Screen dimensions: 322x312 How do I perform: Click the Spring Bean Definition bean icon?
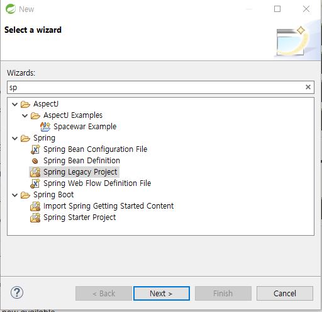point(35,161)
